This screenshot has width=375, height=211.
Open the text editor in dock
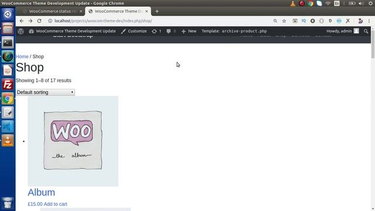8,113
